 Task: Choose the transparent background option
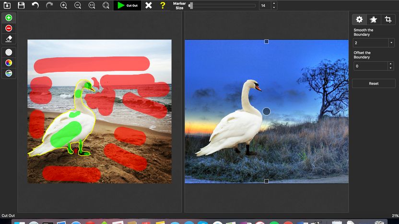coord(9,52)
